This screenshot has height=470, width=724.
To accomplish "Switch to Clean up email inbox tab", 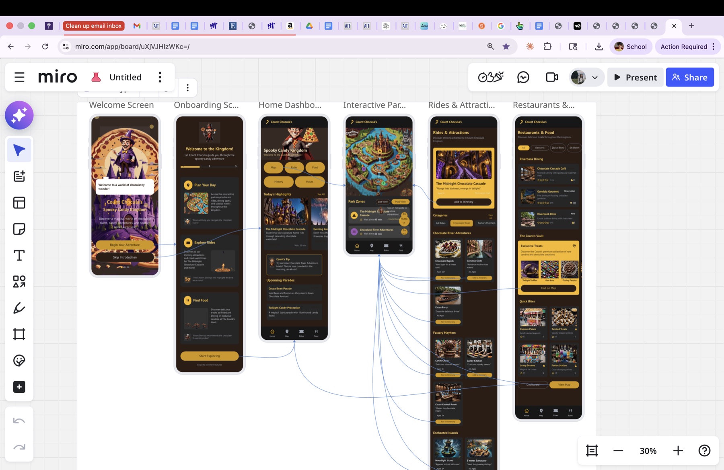I will tap(93, 26).
